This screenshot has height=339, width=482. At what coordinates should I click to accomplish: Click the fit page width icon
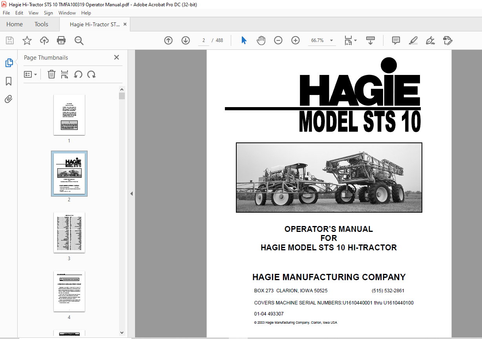pyautogui.click(x=348, y=40)
